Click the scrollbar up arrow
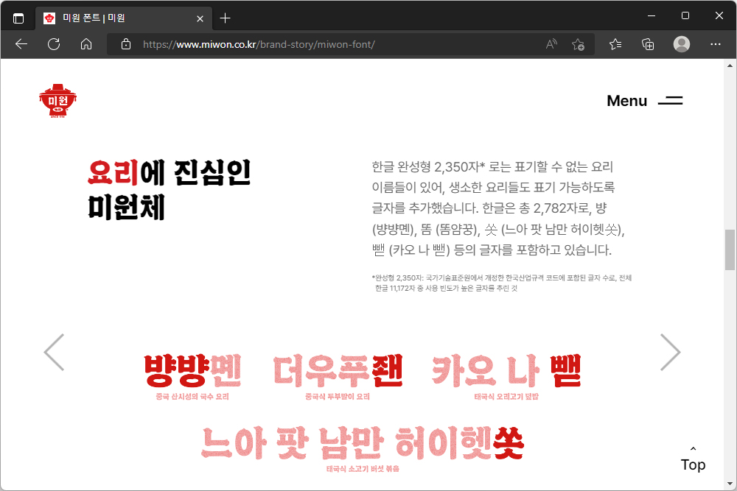The width and height of the screenshot is (737, 491). point(730,66)
